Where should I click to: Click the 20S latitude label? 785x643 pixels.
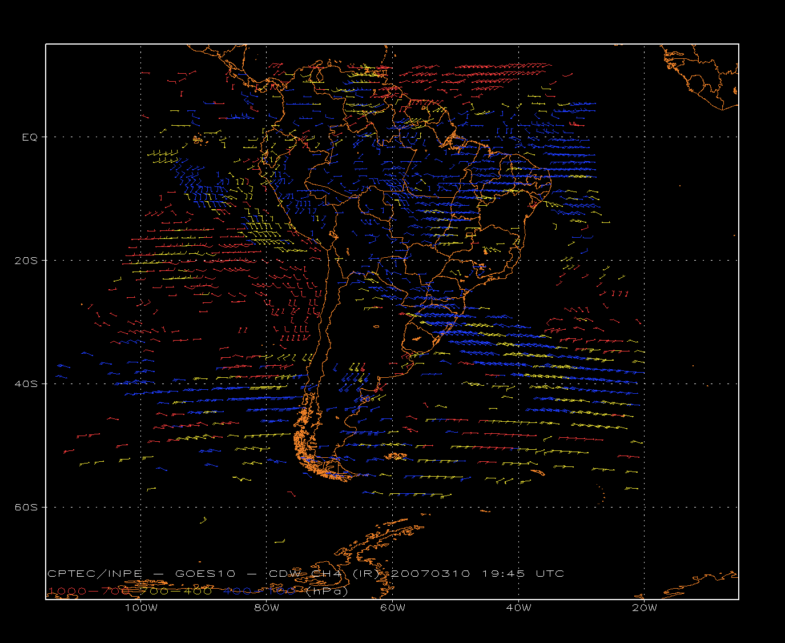pos(26,260)
